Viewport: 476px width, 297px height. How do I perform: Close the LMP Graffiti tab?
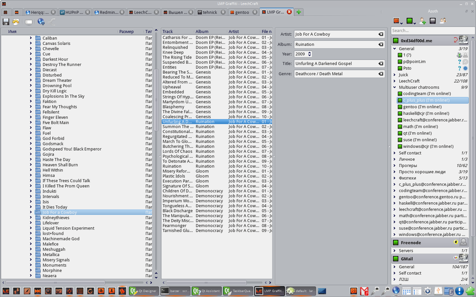coord(289,12)
